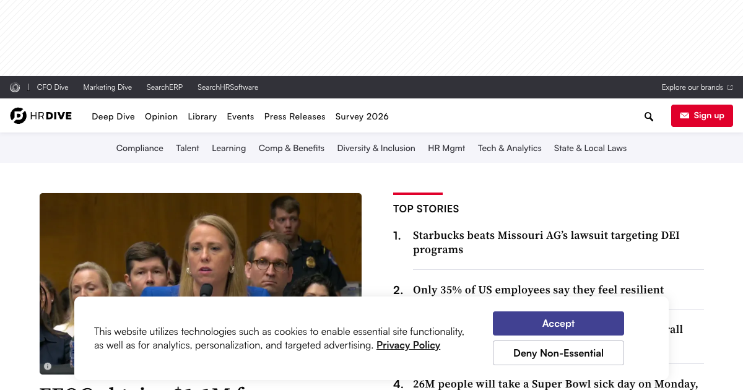Read Starbucks beats Missouri AG's lawsuit story
Screen dimensions: 743x390
[545, 243]
